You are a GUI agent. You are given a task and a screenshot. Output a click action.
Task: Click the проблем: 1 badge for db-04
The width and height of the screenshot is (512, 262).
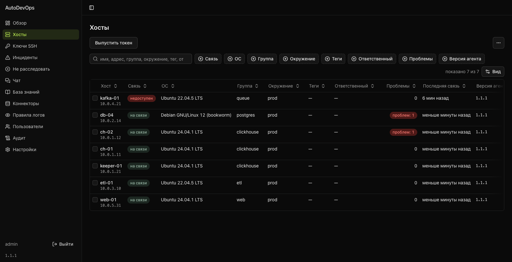tap(403, 115)
